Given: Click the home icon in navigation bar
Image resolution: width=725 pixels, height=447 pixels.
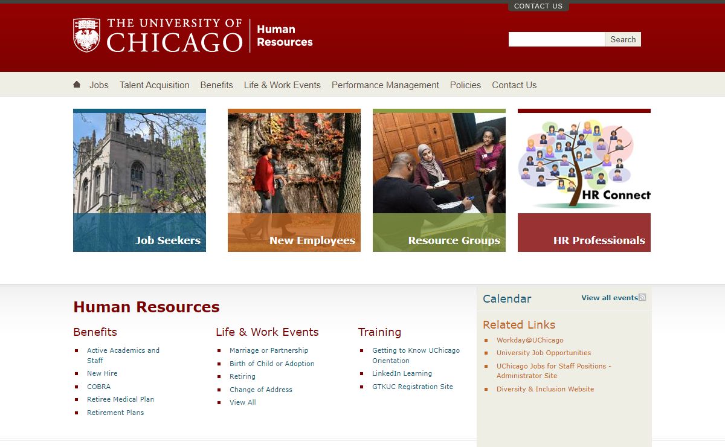Looking at the screenshot, I should pyautogui.click(x=77, y=85).
